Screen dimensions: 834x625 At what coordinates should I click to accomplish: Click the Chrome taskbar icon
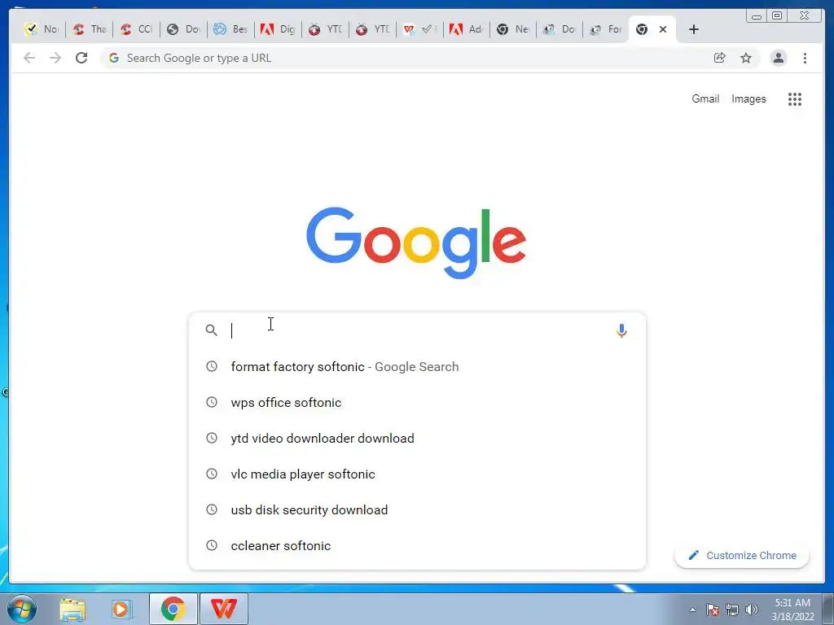[x=173, y=609]
